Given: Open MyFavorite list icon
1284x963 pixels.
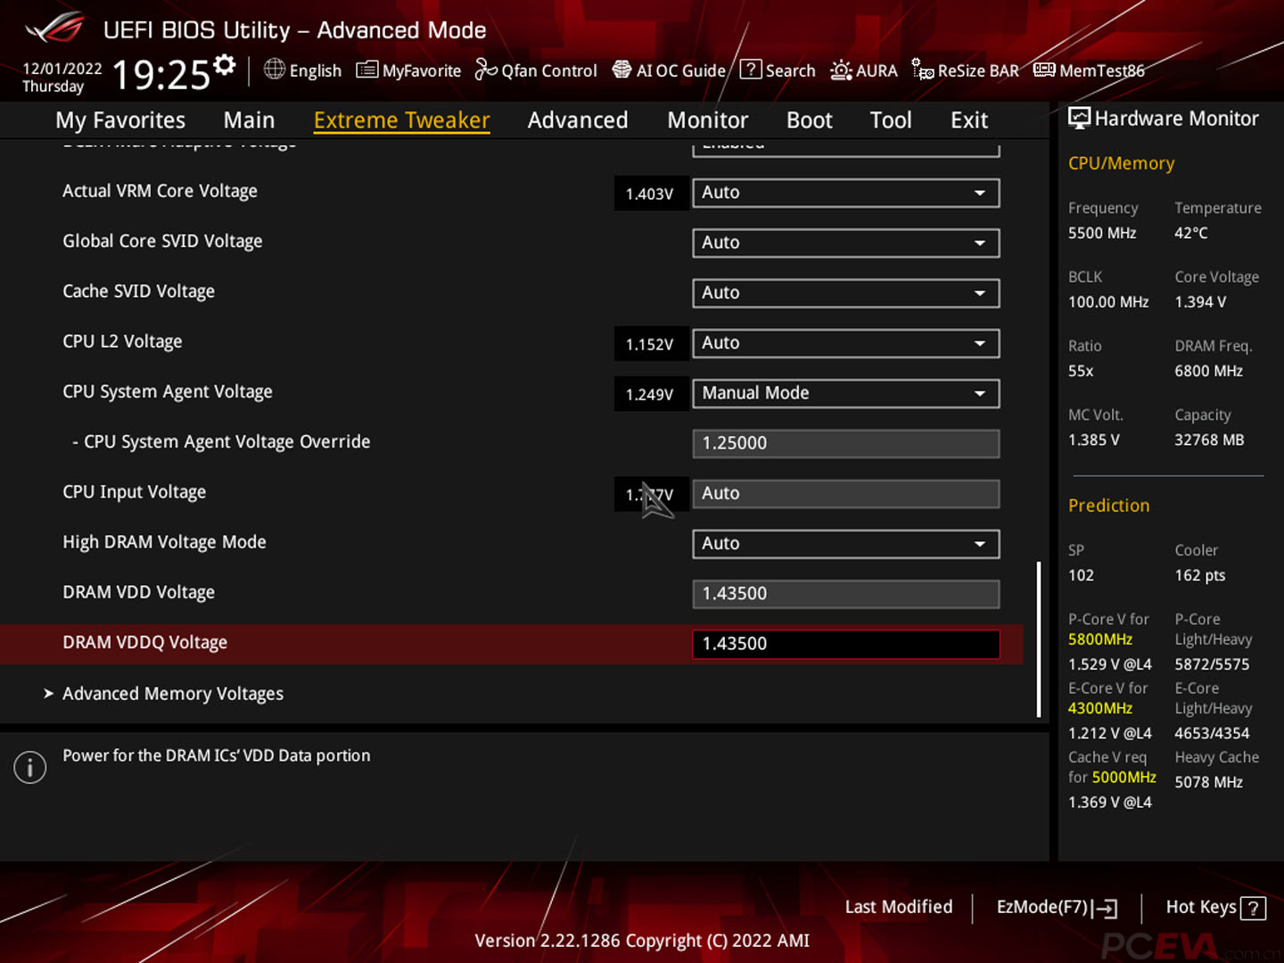Looking at the screenshot, I should [366, 70].
